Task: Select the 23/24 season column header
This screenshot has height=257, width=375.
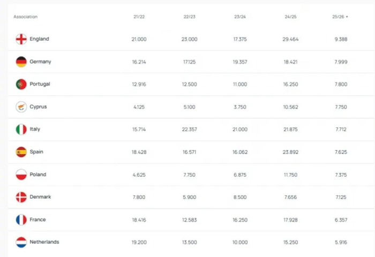Action: click(239, 17)
